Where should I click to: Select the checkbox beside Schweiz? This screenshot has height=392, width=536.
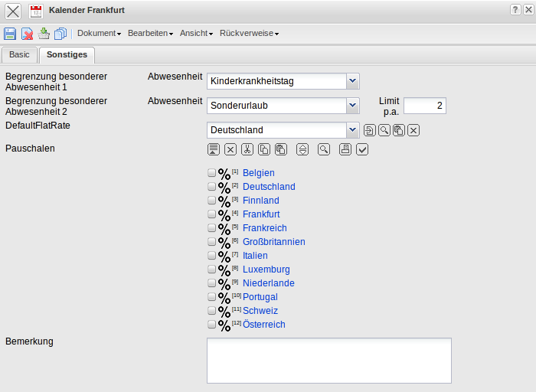[x=212, y=311]
